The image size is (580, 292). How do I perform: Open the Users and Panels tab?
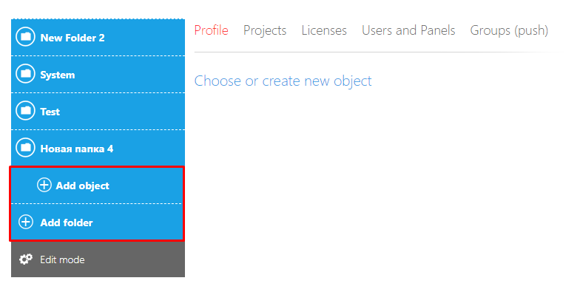point(408,30)
